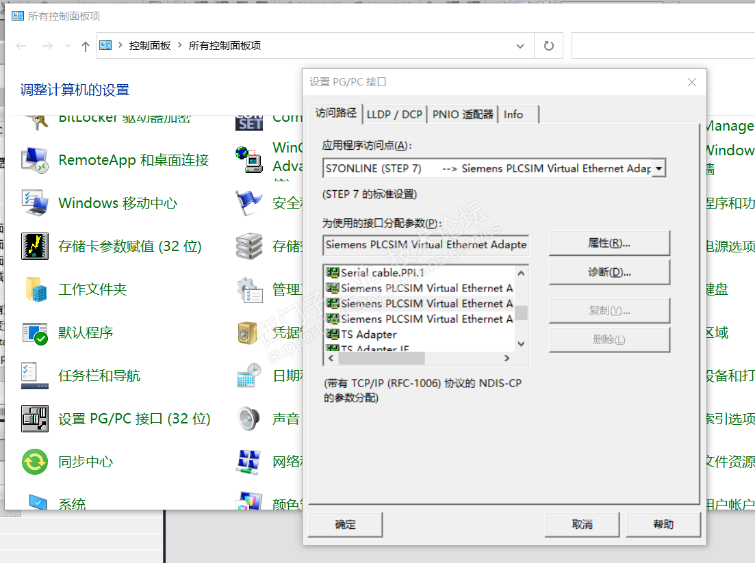Click the forward navigation arrow
This screenshot has height=563, width=755.
click(47, 47)
